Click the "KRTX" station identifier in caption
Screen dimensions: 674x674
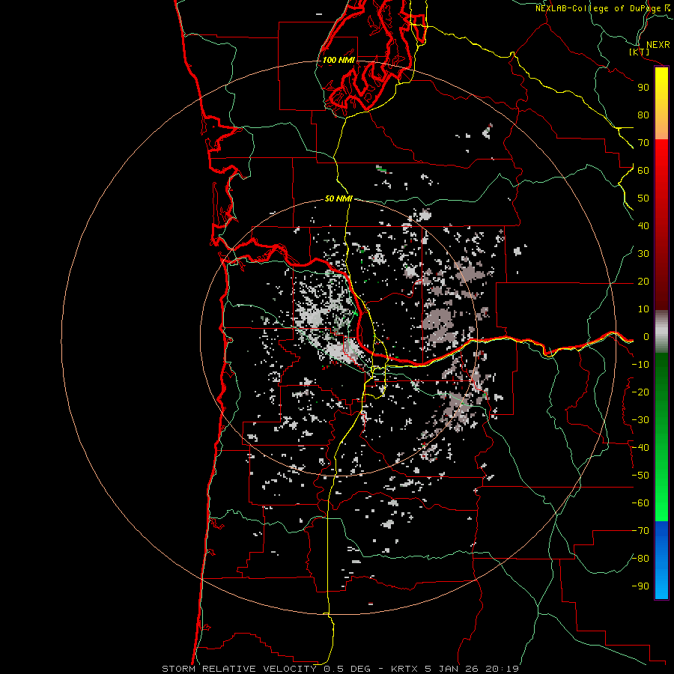405,669
